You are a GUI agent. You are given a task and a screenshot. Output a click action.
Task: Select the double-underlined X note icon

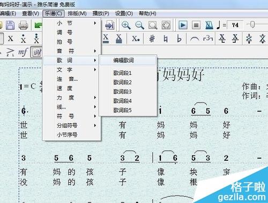point(106,38)
